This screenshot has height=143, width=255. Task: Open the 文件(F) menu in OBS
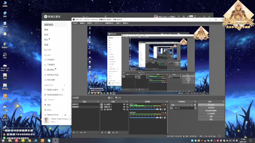75,23
